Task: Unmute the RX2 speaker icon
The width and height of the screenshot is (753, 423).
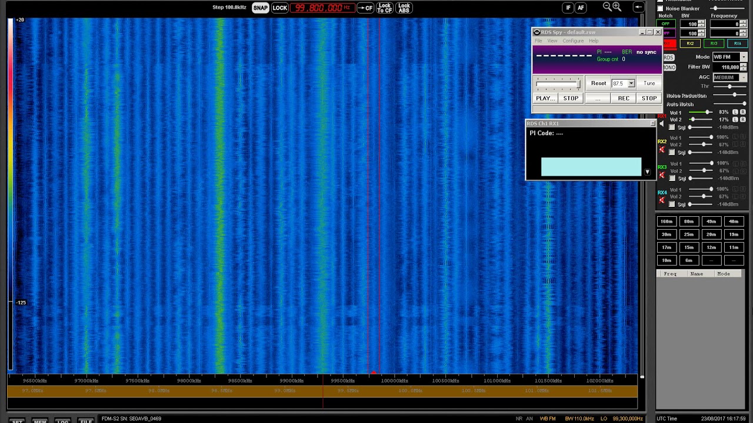Action: click(x=662, y=149)
